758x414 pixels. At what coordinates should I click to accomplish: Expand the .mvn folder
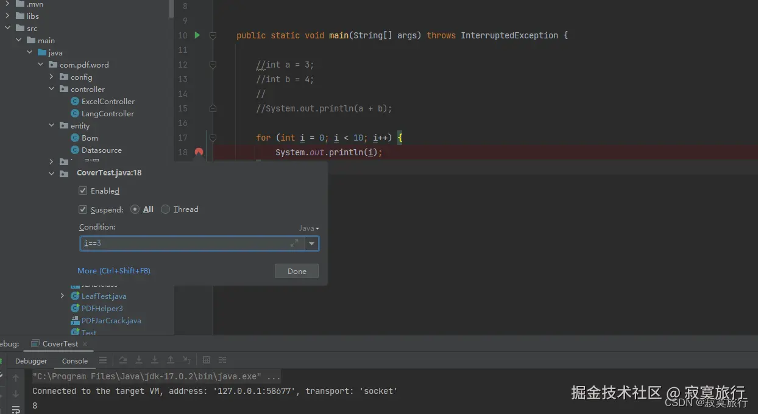pyautogui.click(x=7, y=4)
